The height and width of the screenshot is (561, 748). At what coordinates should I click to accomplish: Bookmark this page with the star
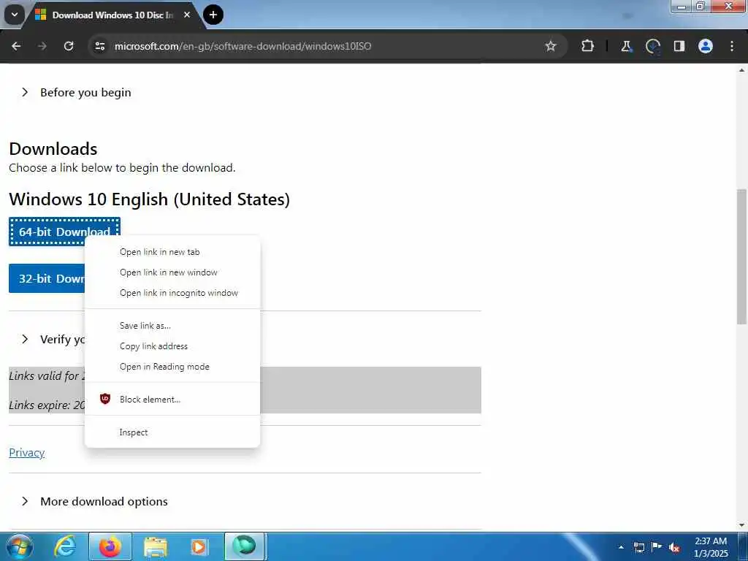point(551,46)
